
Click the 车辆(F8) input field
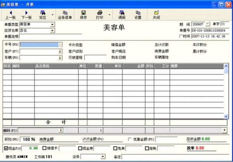click(39, 58)
